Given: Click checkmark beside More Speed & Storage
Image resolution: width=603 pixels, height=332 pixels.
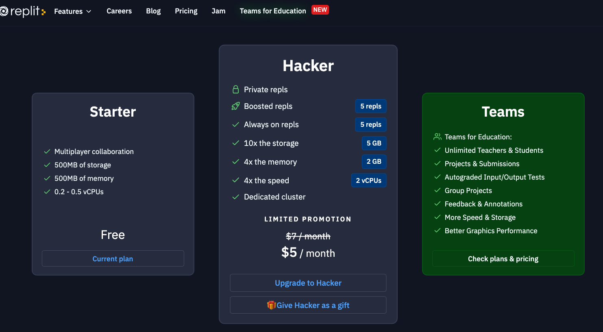Looking at the screenshot, I should [438, 217].
